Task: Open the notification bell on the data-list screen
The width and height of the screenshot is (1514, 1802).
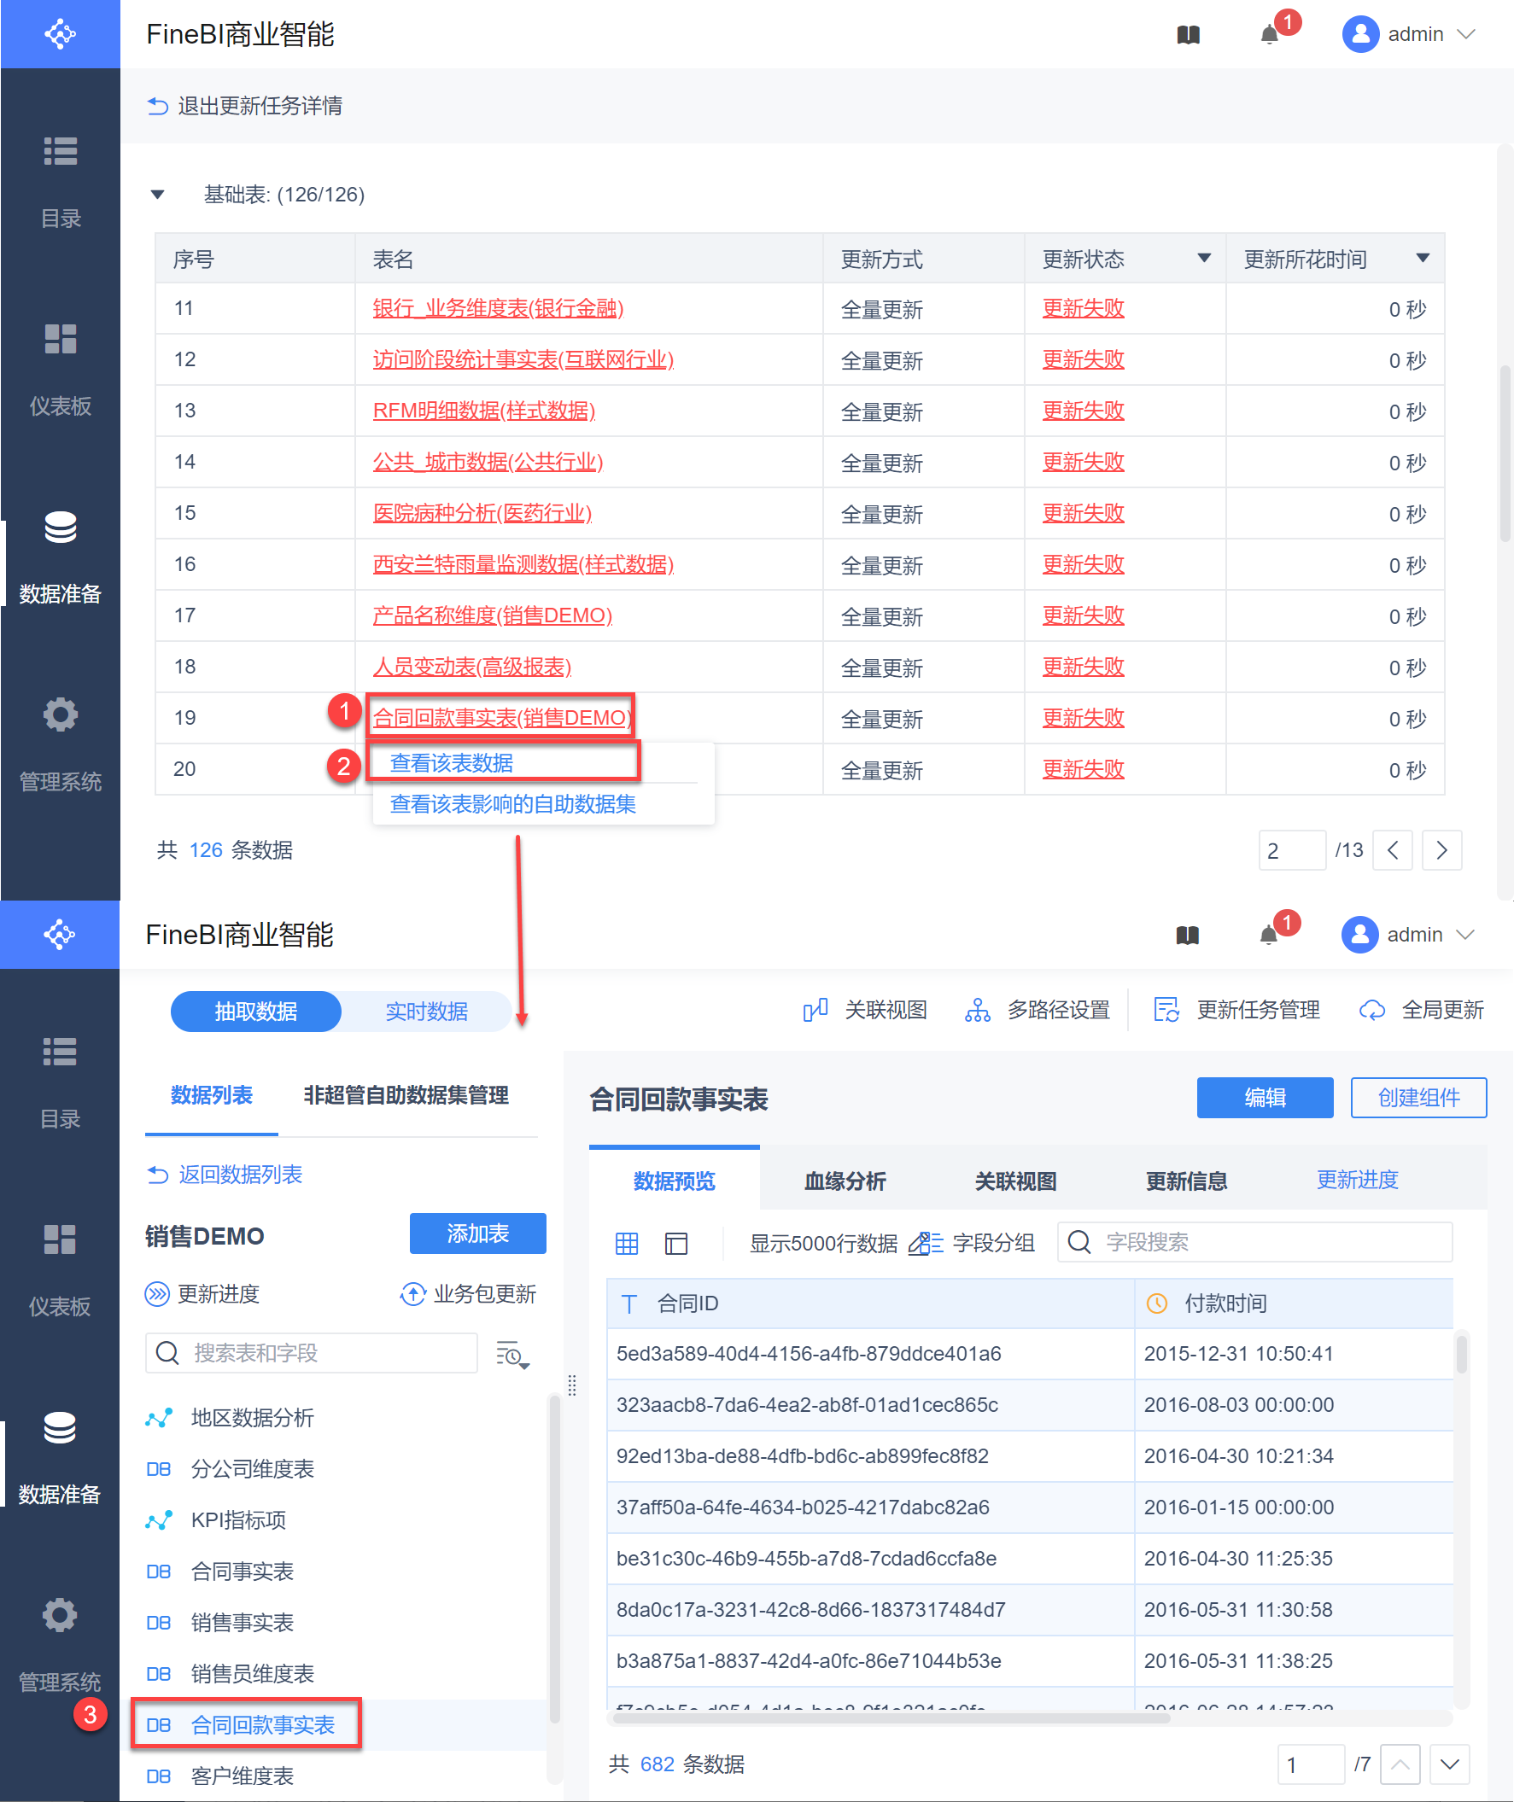Action: [x=1269, y=935]
